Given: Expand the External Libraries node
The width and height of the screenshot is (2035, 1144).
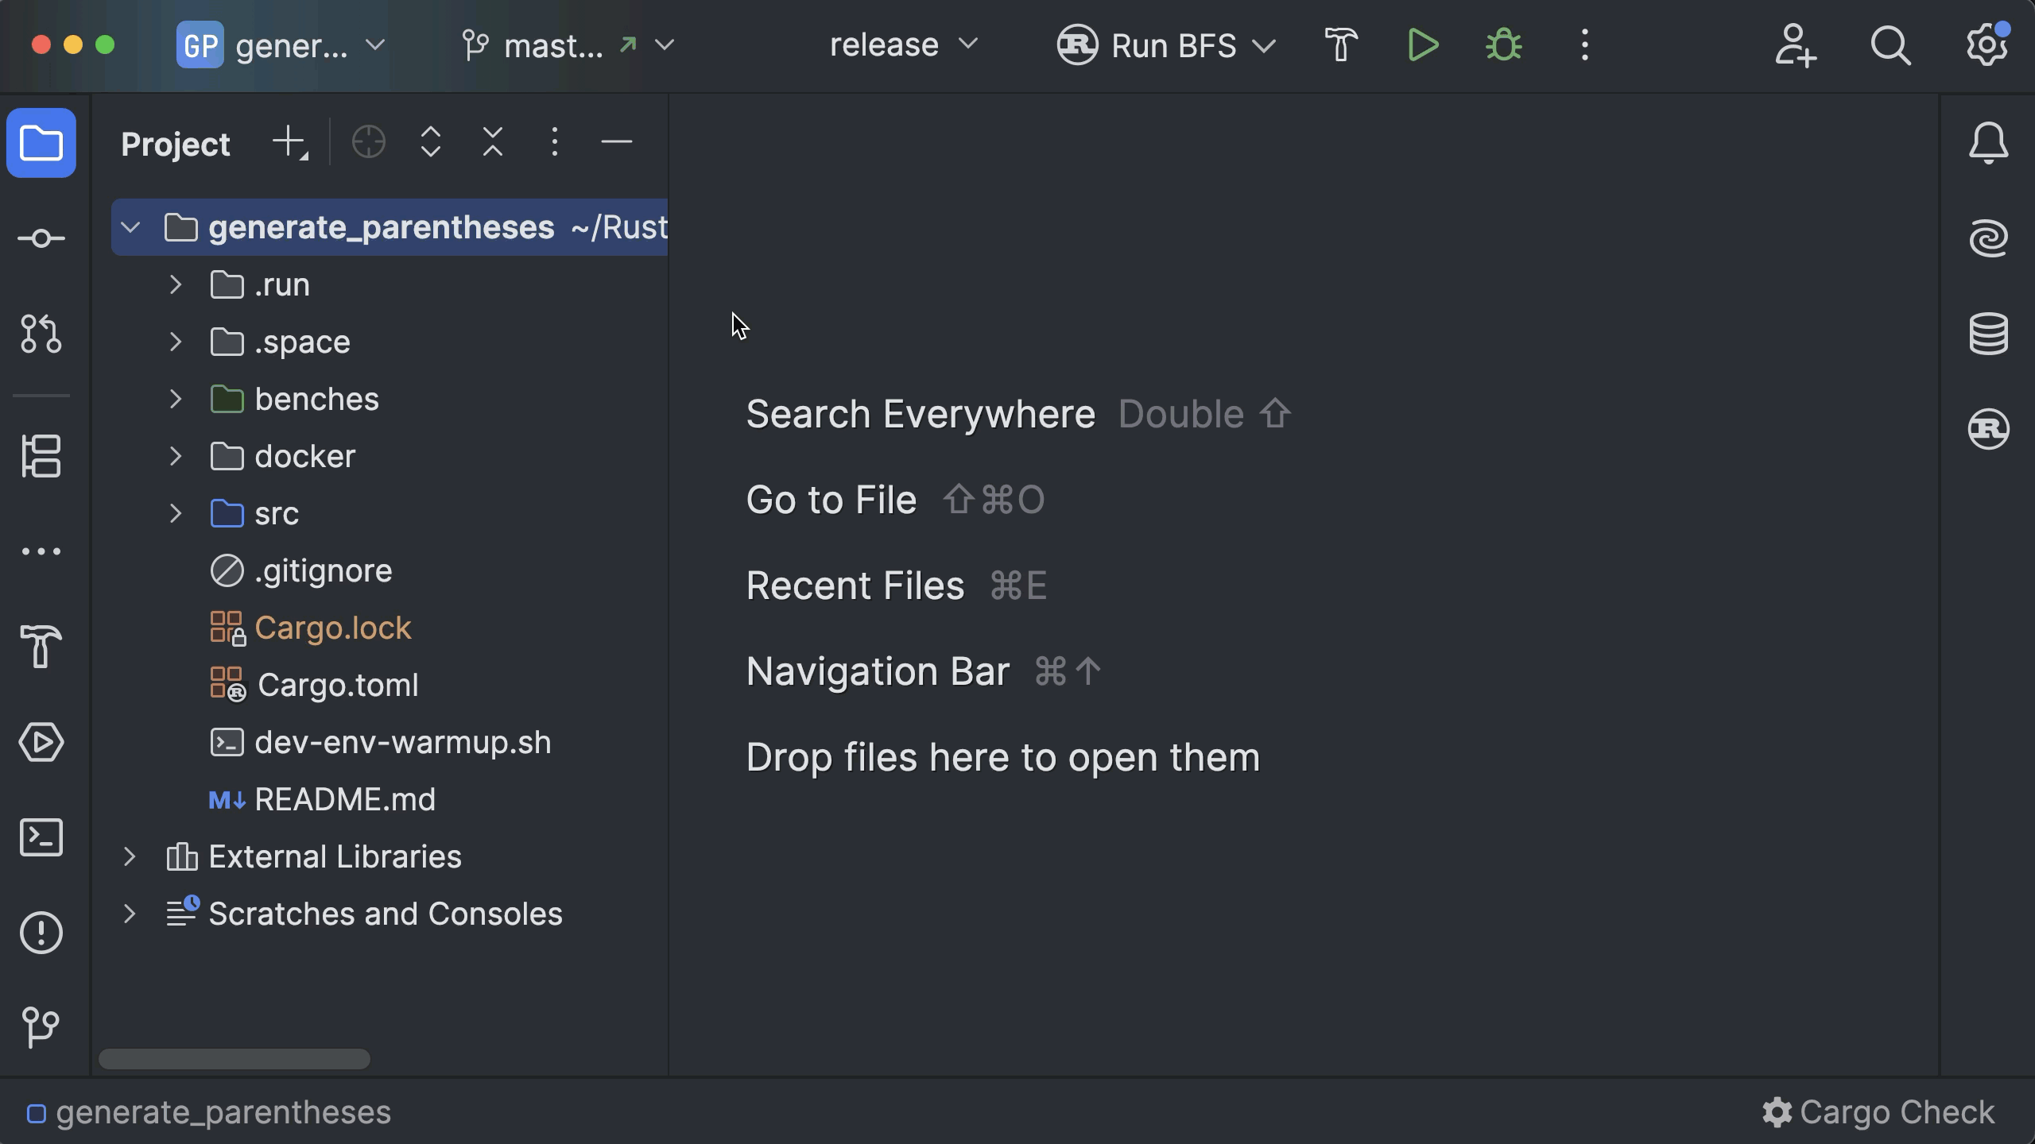Looking at the screenshot, I should tap(130, 857).
